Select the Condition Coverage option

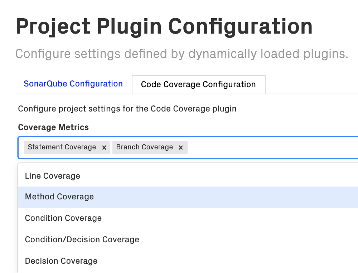[x=63, y=218]
